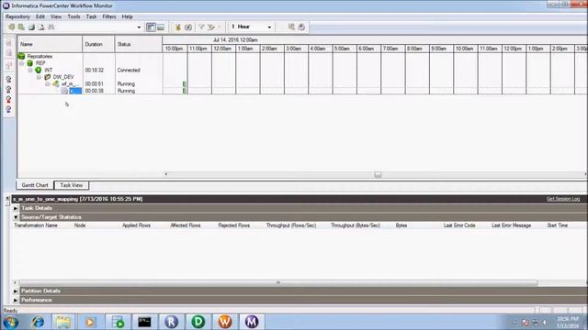Image resolution: width=588 pixels, height=330 pixels.
Task: Click the second left sidebar document icon
Action: pos(9,53)
